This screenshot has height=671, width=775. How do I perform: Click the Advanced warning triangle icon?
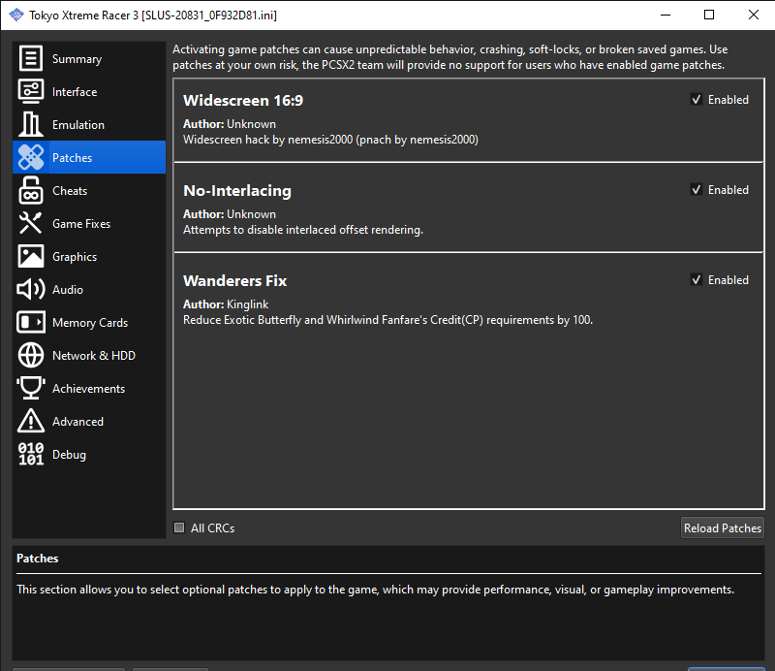31,421
